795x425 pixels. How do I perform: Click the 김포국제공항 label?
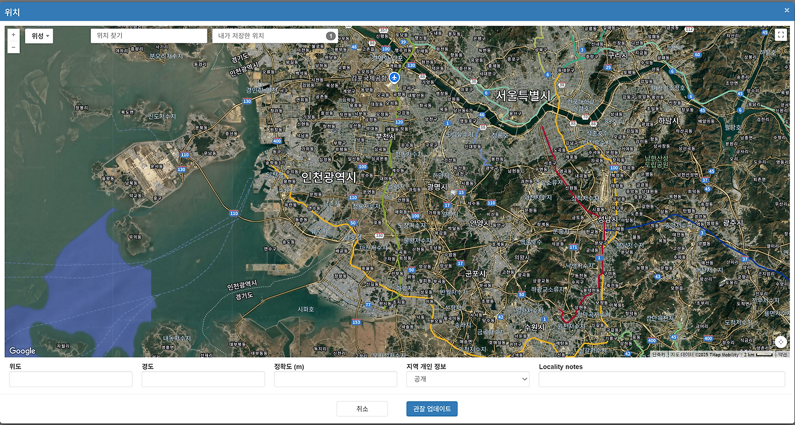pos(369,78)
